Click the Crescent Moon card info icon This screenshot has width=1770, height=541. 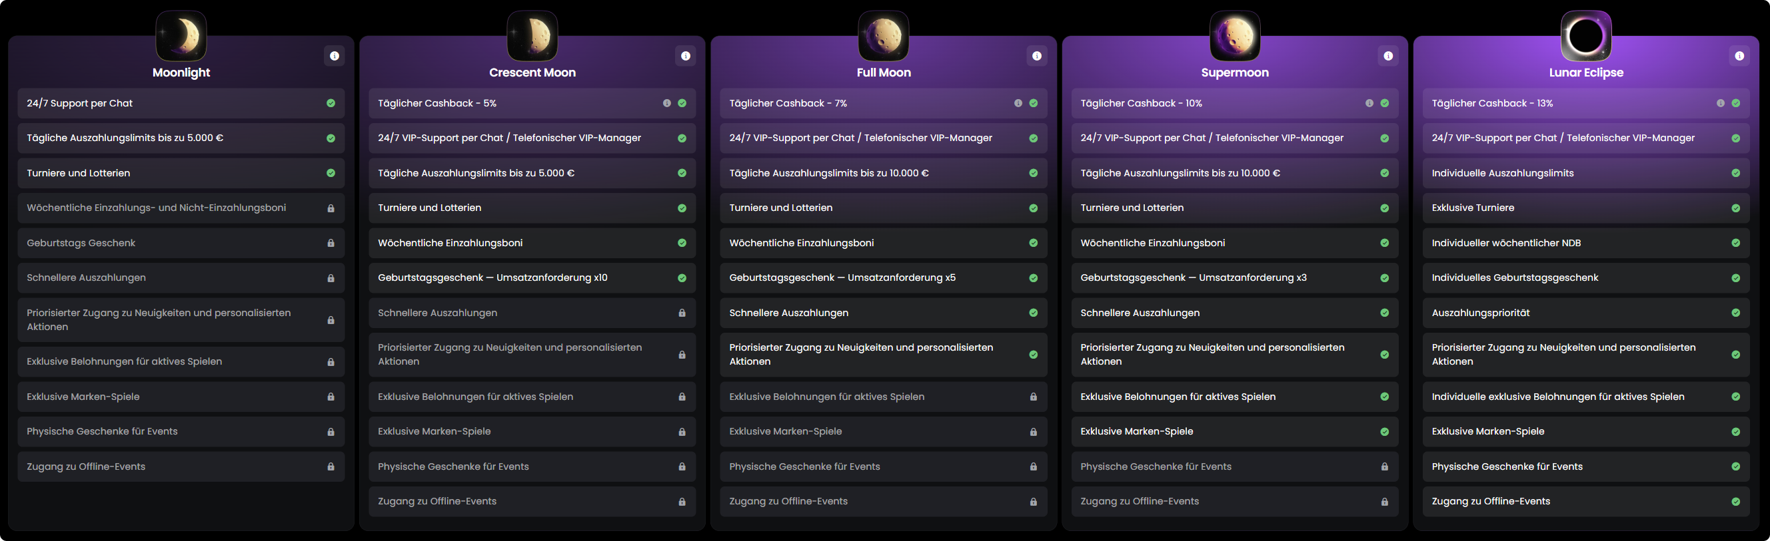tap(685, 56)
